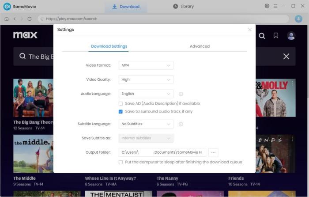The height and width of the screenshot is (197, 309).
Task: Go to the Library tab
Action: click(183, 7)
